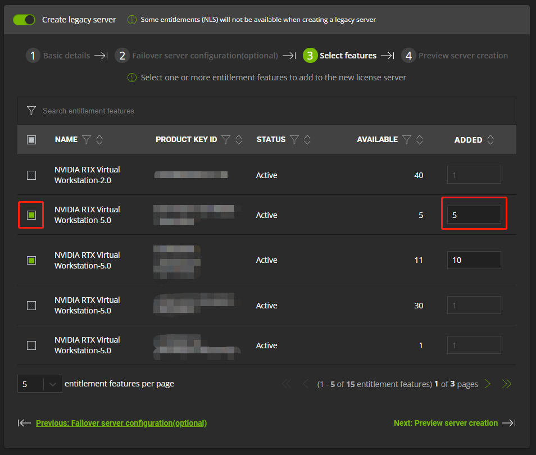Click Next: Preview server creation

[x=446, y=423]
